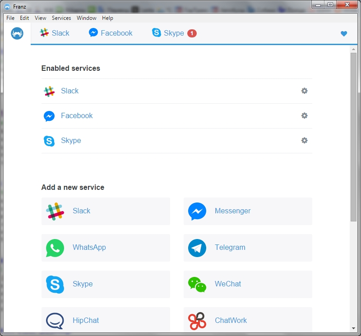Screen dimensions: 361x336
Task: Select Slack in enabled services list
Action: pos(176,91)
